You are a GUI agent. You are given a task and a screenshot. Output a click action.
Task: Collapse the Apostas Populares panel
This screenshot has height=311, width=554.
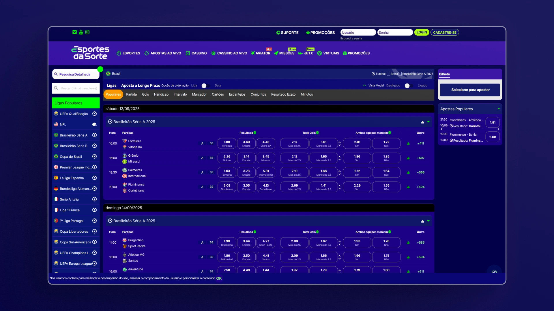(499, 109)
